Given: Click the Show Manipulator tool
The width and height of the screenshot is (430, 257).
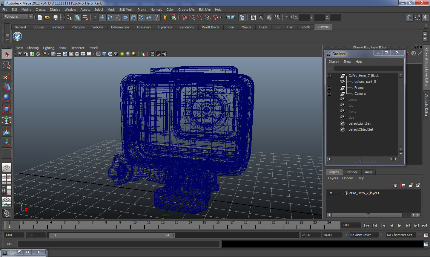Looking at the screenshot, I should click(7, 142).
